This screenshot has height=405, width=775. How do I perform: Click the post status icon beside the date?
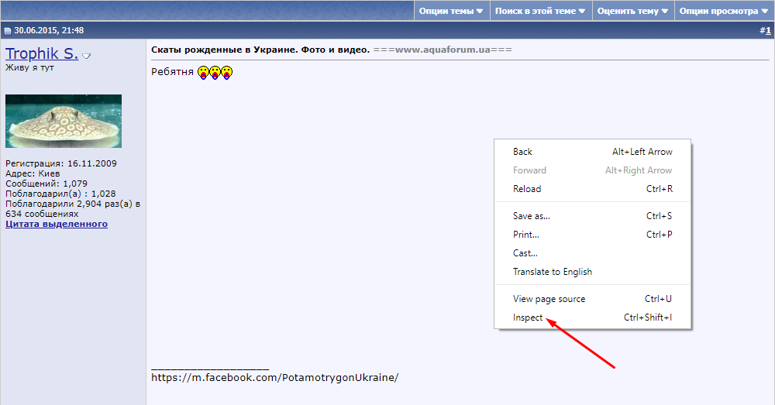point(8,31)
